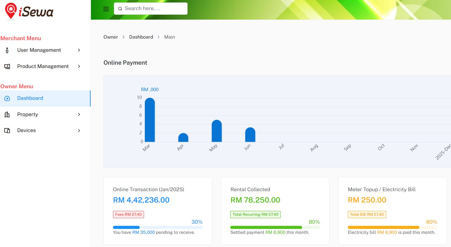This screenshot has width=451, height=247.
Task: Expand the Product Management chevron
Action: (79, 66)
